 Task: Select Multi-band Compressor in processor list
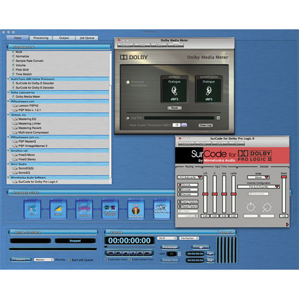(33, 133)
